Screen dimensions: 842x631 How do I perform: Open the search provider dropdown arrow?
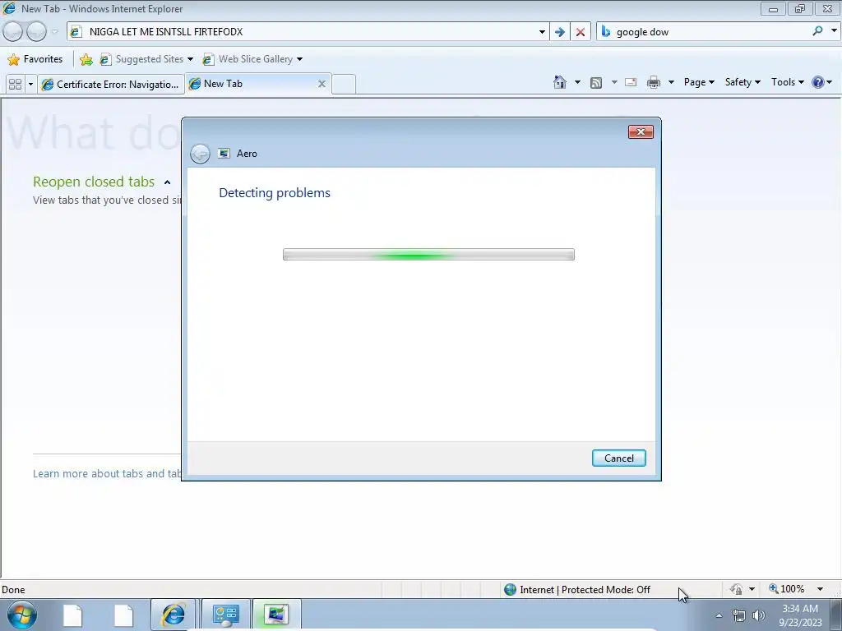coord(834,31)
